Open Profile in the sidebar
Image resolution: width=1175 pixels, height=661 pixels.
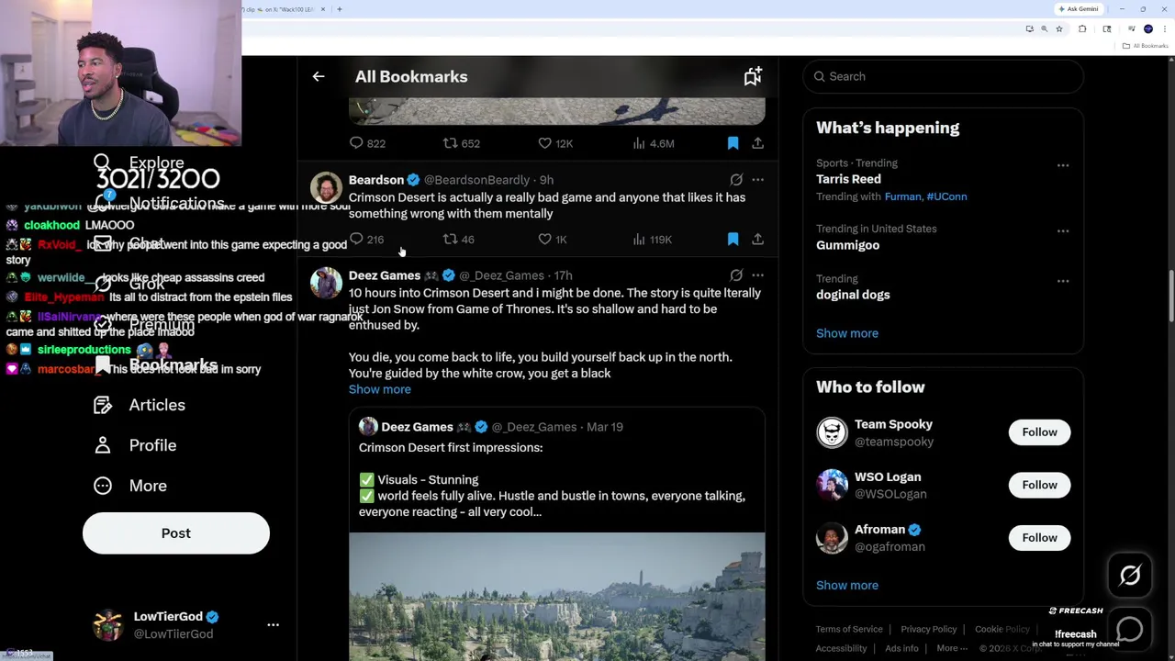135,445
